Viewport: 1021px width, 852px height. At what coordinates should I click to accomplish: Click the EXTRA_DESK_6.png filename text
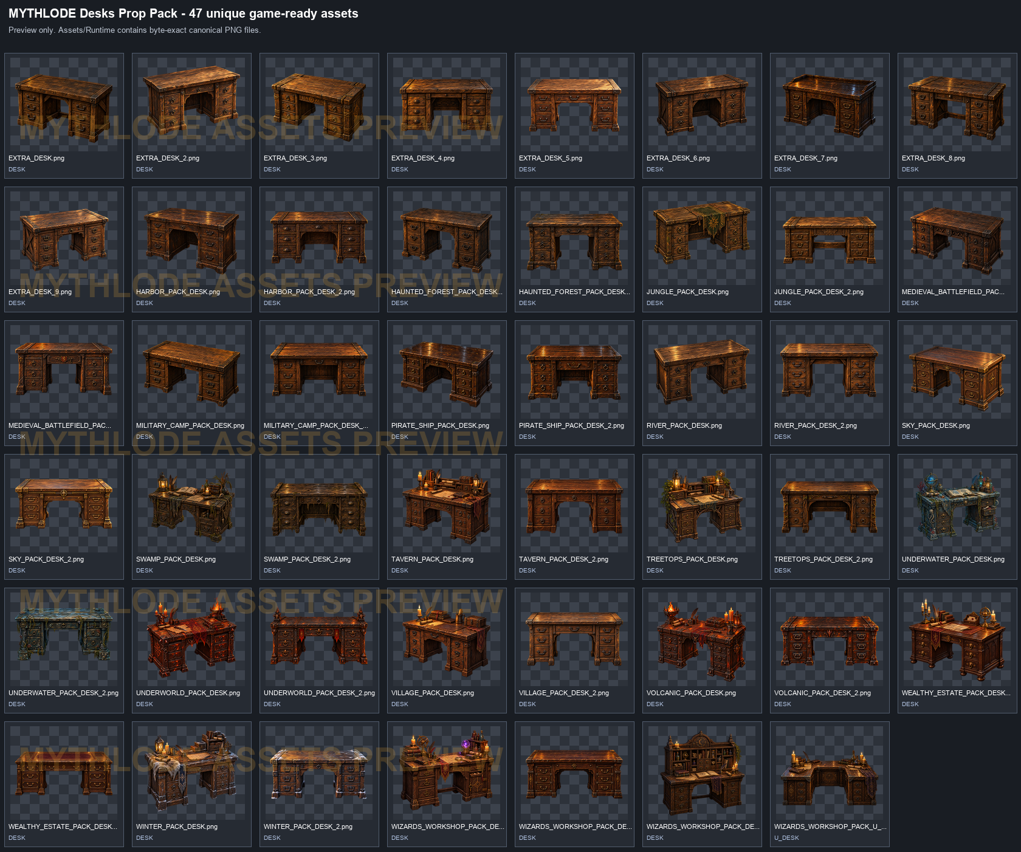pyautogui.click(x=678, y=158)
